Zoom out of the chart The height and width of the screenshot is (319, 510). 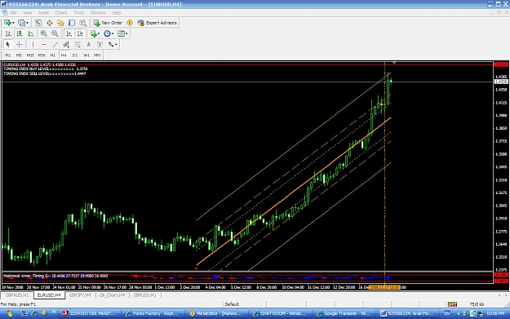(x=55, y=33)
